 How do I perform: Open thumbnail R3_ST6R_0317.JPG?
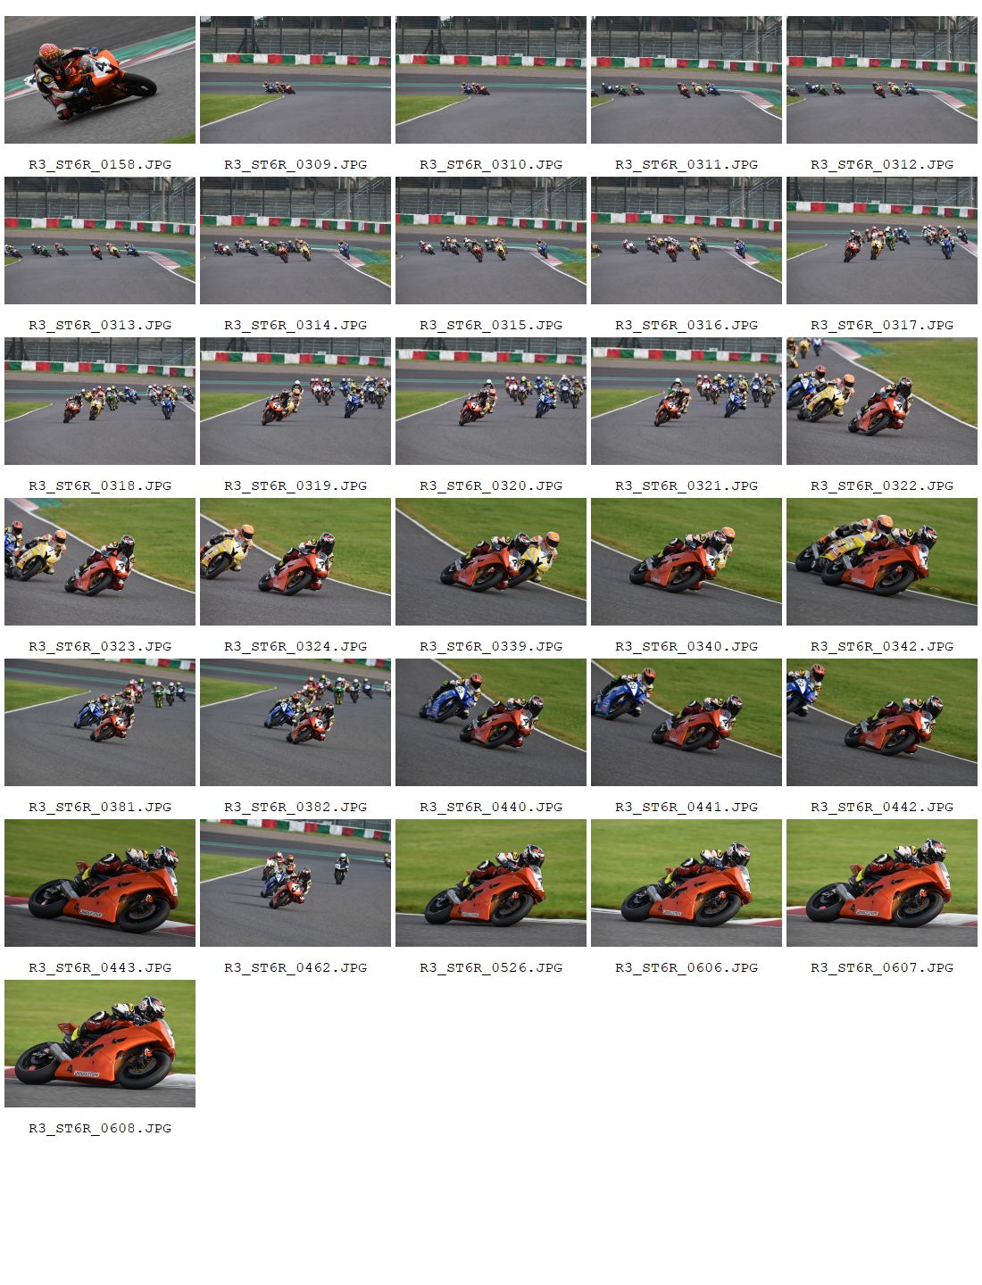(x=882, y=240)
